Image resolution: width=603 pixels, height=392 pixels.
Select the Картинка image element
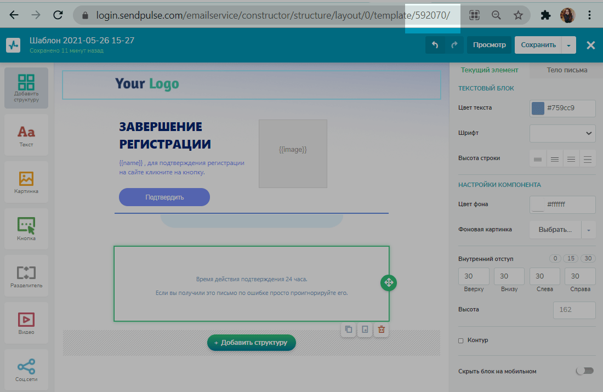26,181
